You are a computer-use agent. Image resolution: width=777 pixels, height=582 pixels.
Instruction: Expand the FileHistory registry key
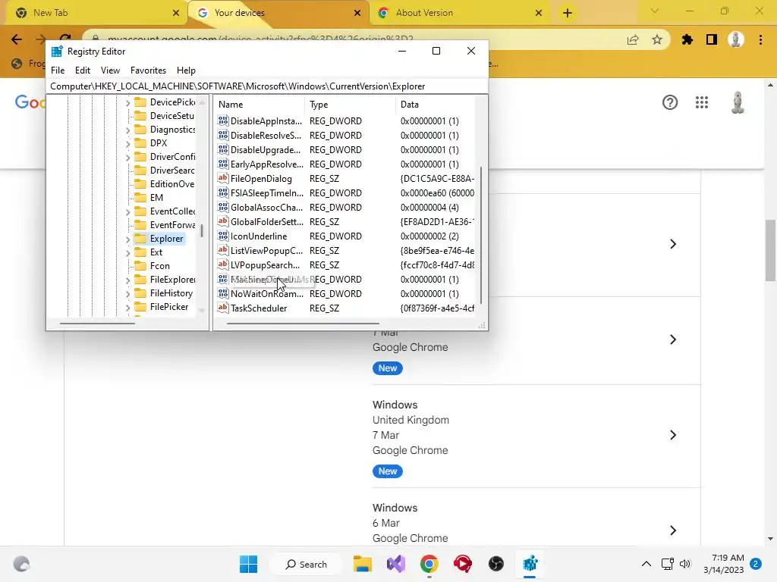(127, 293)
